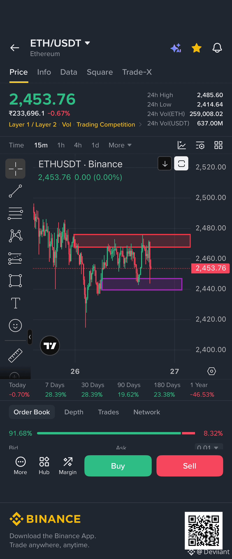Image resolution: width=232 pixels, height=559 pixels.
Task: Select the text annotation tool
Action: tap(15, 303)
